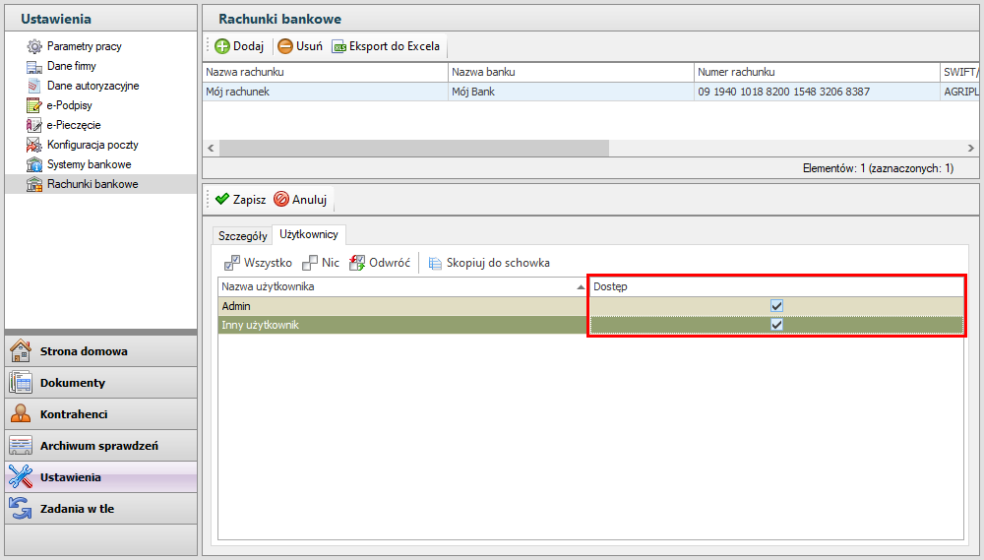The image size is (984, 560).
Task: Click the right arrow of the horizontal scrollbar
Action: click(x=971, y=148)
